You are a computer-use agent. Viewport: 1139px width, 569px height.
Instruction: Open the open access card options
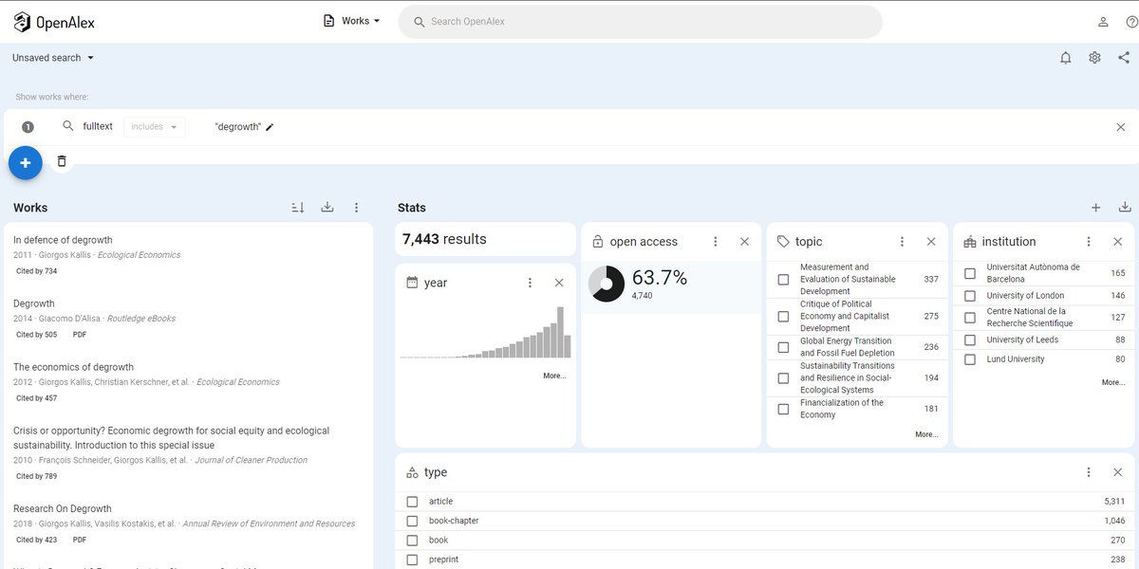tap(716, 242)
